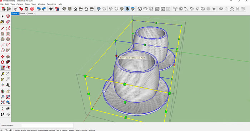The height and width of the screenshot is (131, 250).
Task: Select the Freehand squiggle tool
Action: pos(8,28)
